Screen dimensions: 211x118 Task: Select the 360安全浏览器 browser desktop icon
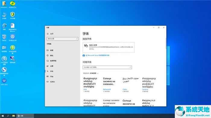(x=13, y=50)
